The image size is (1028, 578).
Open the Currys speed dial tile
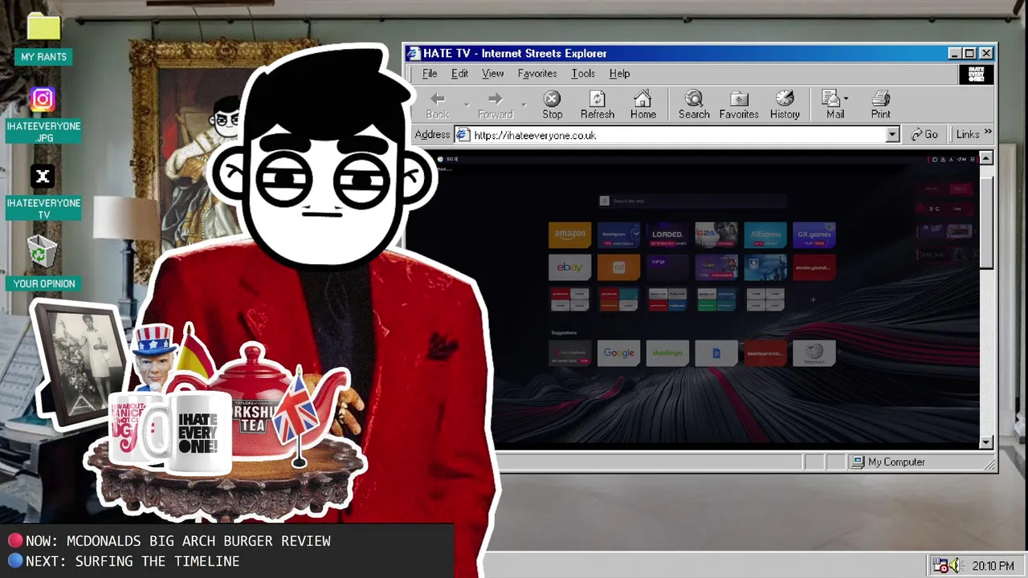(x=667, y=267)
